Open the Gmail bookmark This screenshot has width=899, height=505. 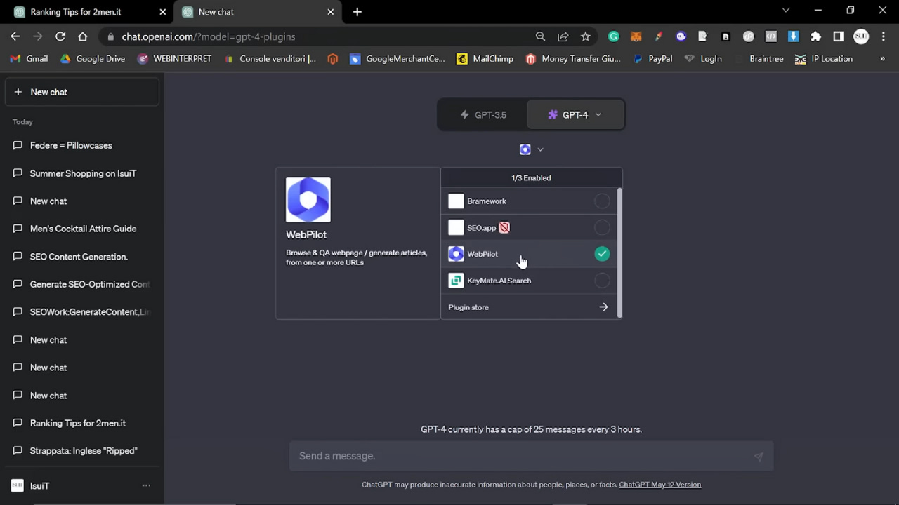pos(29,59)
